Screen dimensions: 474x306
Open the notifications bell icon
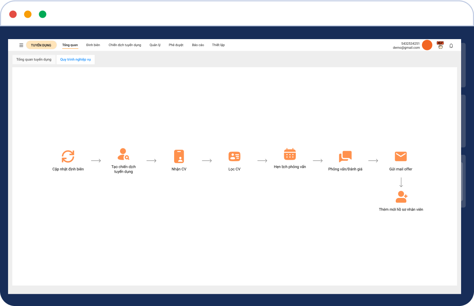(x=451, y=46)
